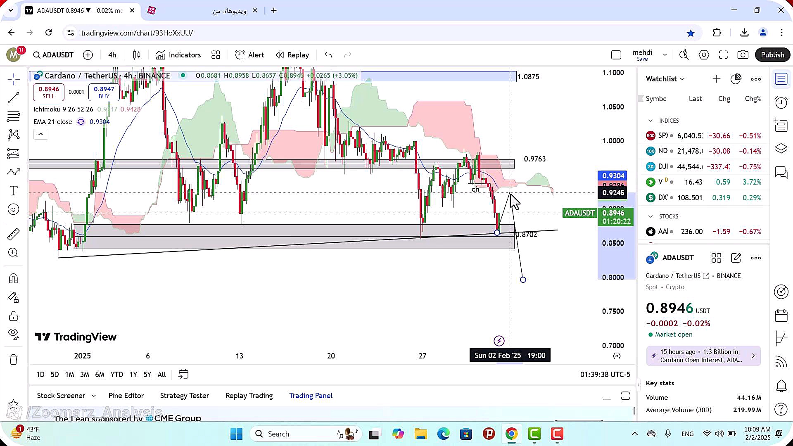793x446 pixels.
Task: Select the Text annotation tool
Action: (14, 190)
